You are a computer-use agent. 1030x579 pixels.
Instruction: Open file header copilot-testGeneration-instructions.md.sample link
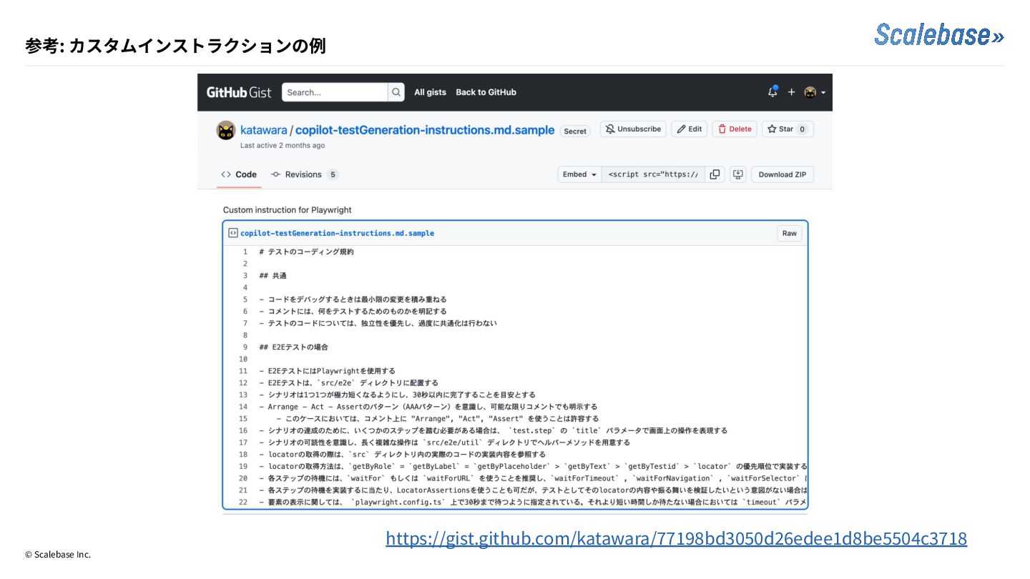coord(337,233)
